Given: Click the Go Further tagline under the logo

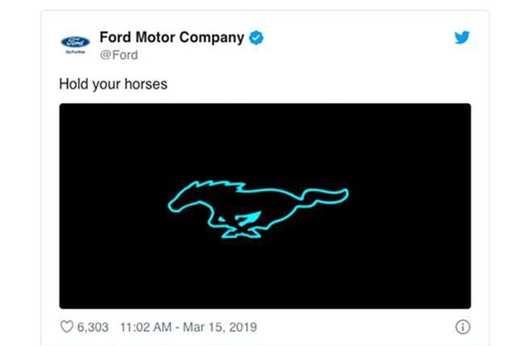Looking at the screenshot, I should (75, 51).
